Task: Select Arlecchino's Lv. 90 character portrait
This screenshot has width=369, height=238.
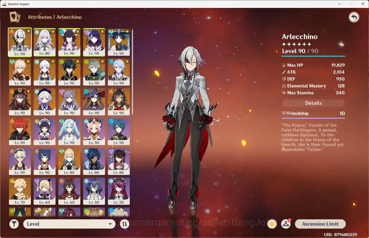Action: (20, 42)
